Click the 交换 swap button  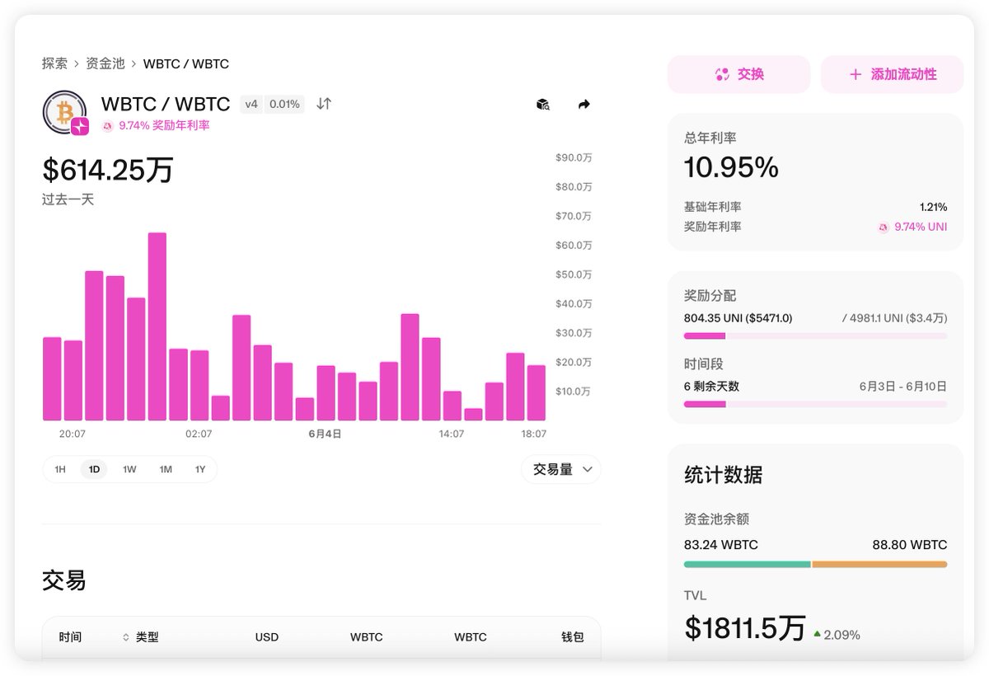[739, 74]
